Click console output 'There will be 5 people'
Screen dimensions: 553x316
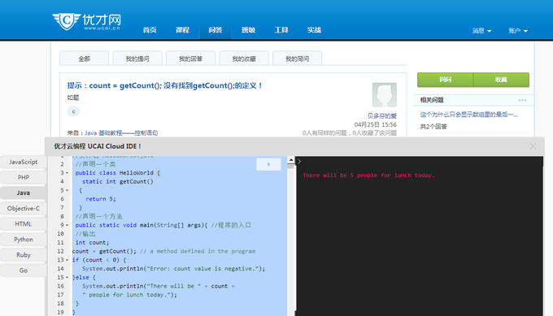[x=368, y=175]
